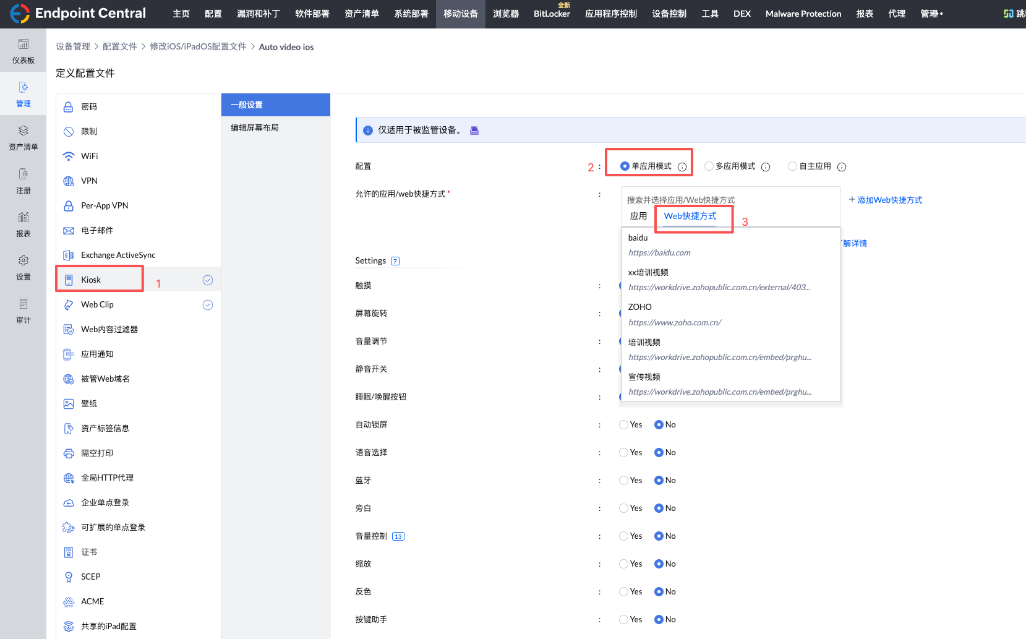Open the 仪表板 dashboard sidebar icon
The width and height of the screenshot is (1026, 639).
[x=23, y=51]
